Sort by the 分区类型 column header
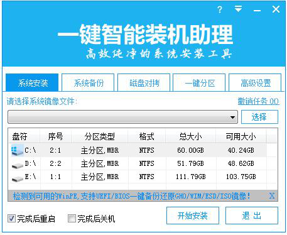287x235 pixels. [99, 136]
